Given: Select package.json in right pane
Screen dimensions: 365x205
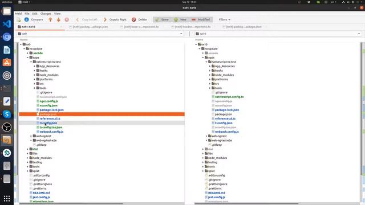Looking at the screenshot, I should pos(223,114).
